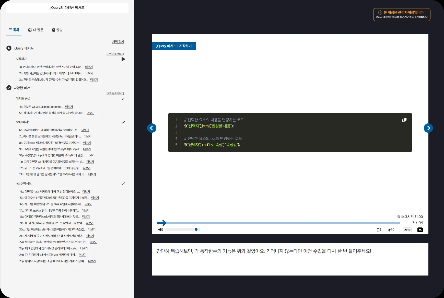Image resolution: width=444 pixels, height=298 pixels.
Task: Click 더보기 for subtitle 6p
Action: [x=85, y=130]
